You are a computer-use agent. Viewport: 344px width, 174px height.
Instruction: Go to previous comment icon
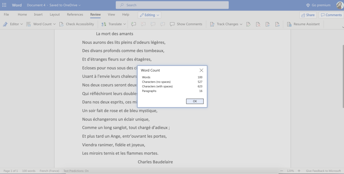pyautogui.click(x=153, y=24)
